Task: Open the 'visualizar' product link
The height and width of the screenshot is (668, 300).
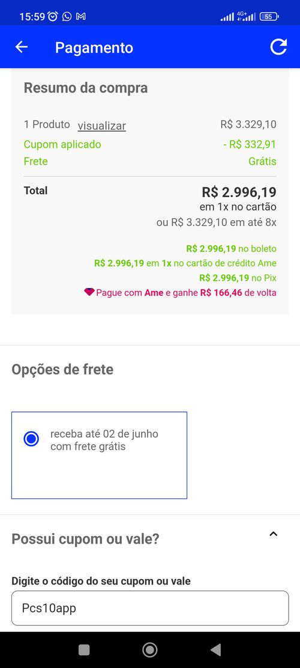Action: point(101,126)
